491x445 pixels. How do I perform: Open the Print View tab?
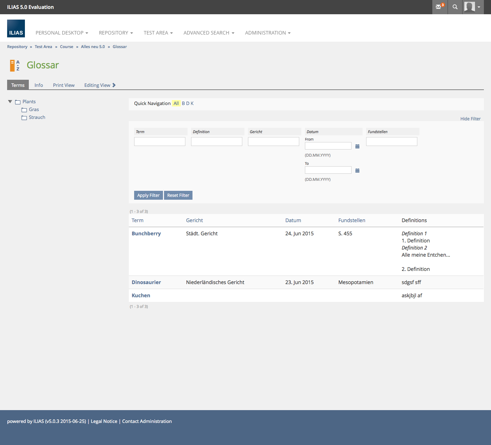coord(64,85)
